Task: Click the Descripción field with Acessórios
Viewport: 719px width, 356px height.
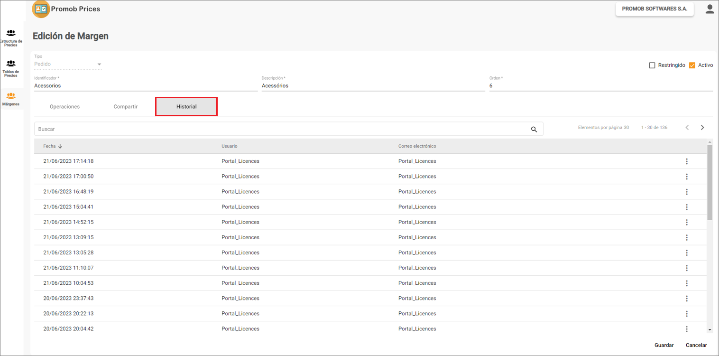Action: point(373,86)
